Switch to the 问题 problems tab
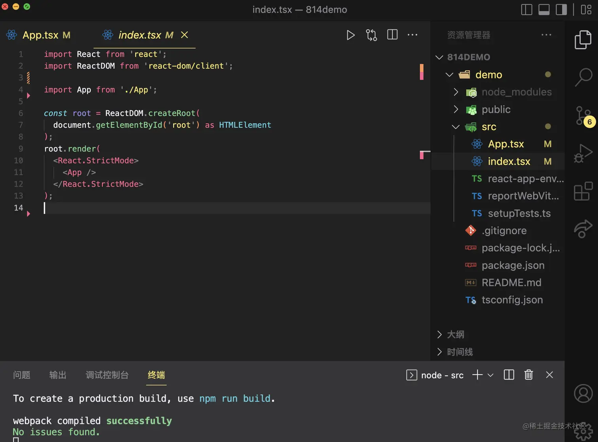 point(22,375)
